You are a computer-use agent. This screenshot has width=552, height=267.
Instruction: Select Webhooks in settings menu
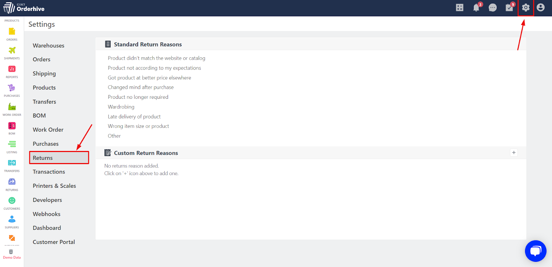[47, 214]
